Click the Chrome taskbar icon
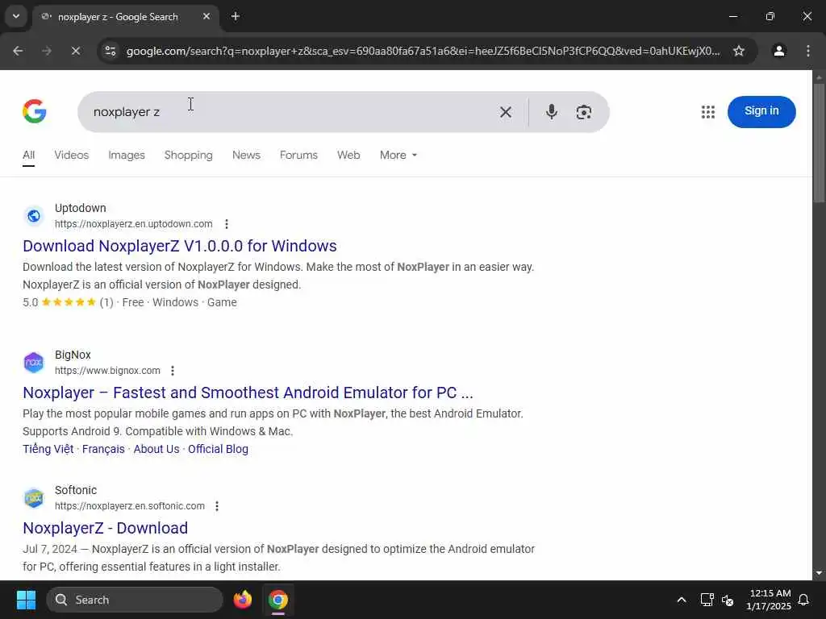The width and height of the screenshot is (826, 619). [x=278, y=600]
